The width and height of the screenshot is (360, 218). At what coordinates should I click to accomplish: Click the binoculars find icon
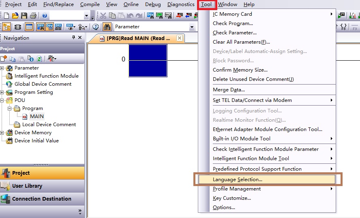(107, 27)
